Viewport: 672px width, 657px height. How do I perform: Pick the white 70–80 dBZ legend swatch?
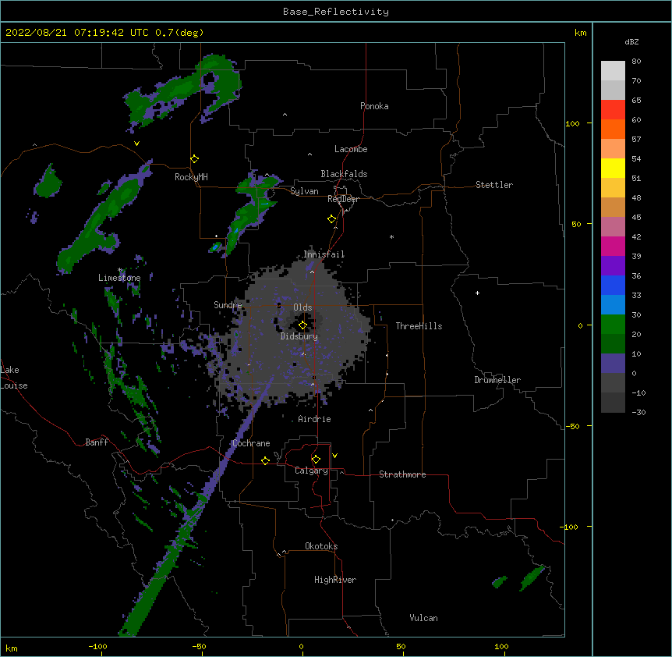[x=613, y=71]
